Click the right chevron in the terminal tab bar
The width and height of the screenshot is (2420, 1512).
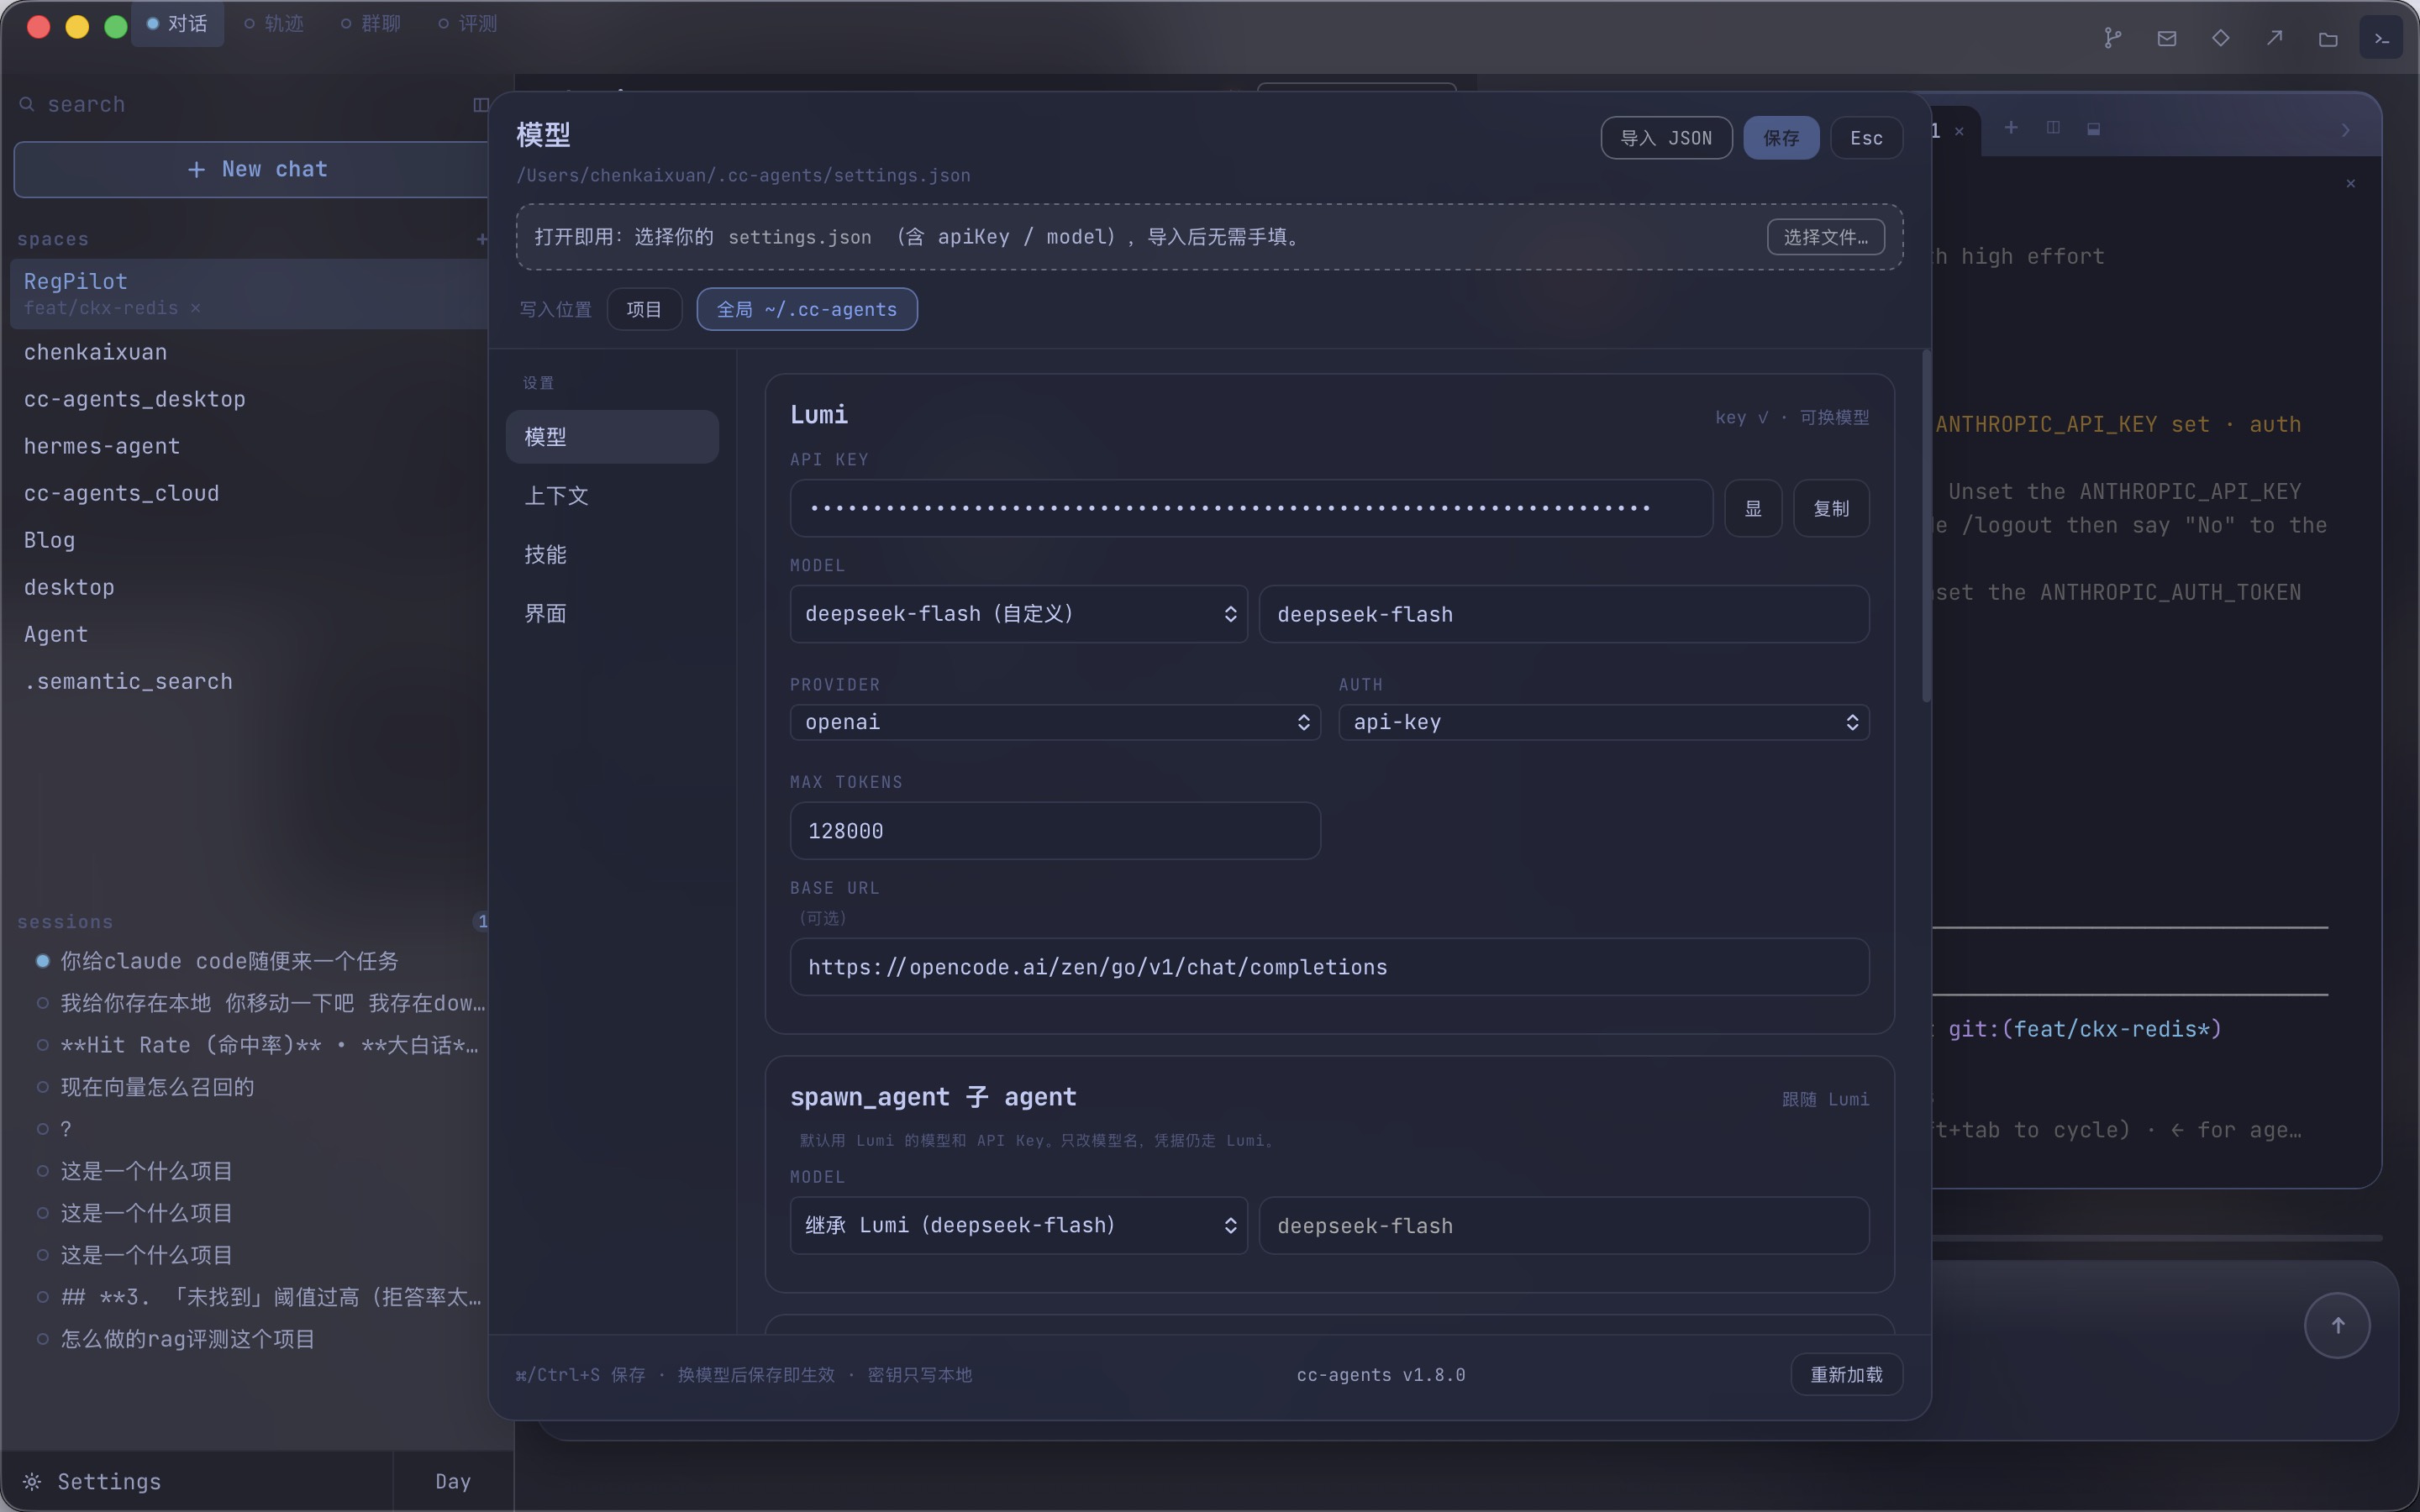(x=2346, y=130)
